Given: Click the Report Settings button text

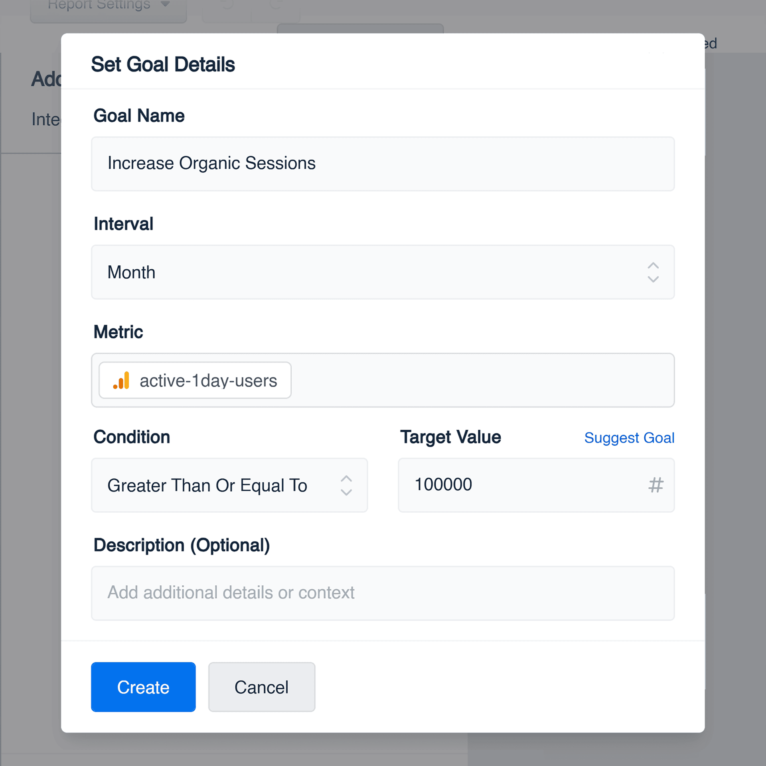Looking at the screenshot, I should (x=99, y=4).
